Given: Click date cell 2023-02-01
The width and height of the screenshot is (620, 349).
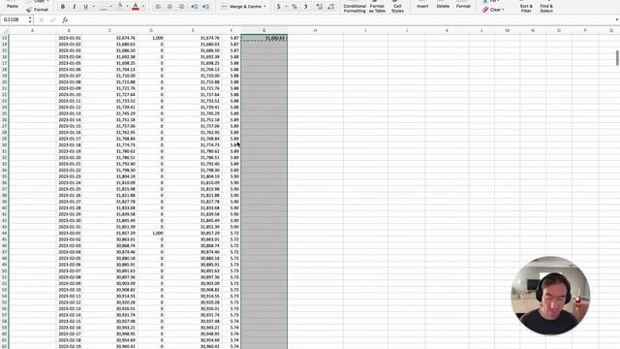Looking at the screenshot, I should 69,233.
